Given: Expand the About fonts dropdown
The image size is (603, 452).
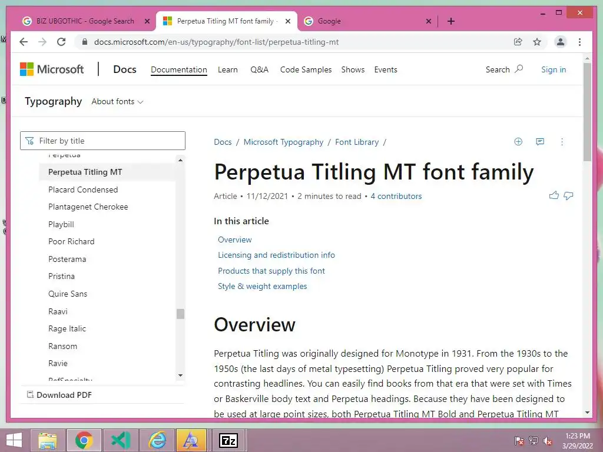Looking at the screenshot, I should (x=117, y=101).
